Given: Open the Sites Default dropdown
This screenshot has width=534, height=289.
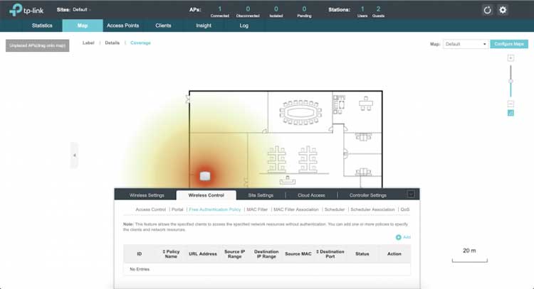Looking at the screenshot, I should pyautogui.click(x=81, y=10).
